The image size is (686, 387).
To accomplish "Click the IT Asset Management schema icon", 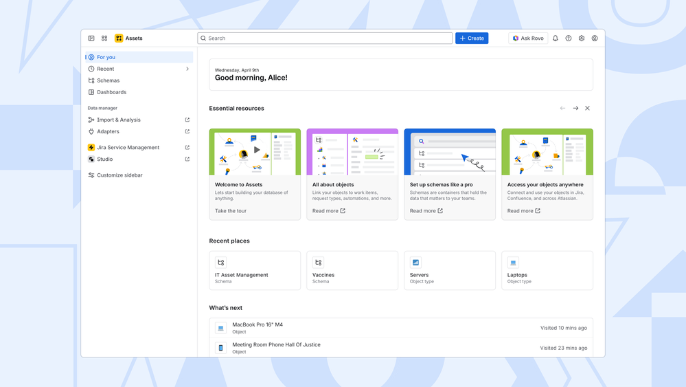I will click(221, 262).
